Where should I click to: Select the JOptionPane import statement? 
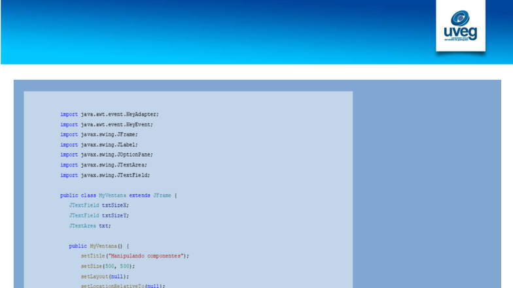(x=107, y=155)
